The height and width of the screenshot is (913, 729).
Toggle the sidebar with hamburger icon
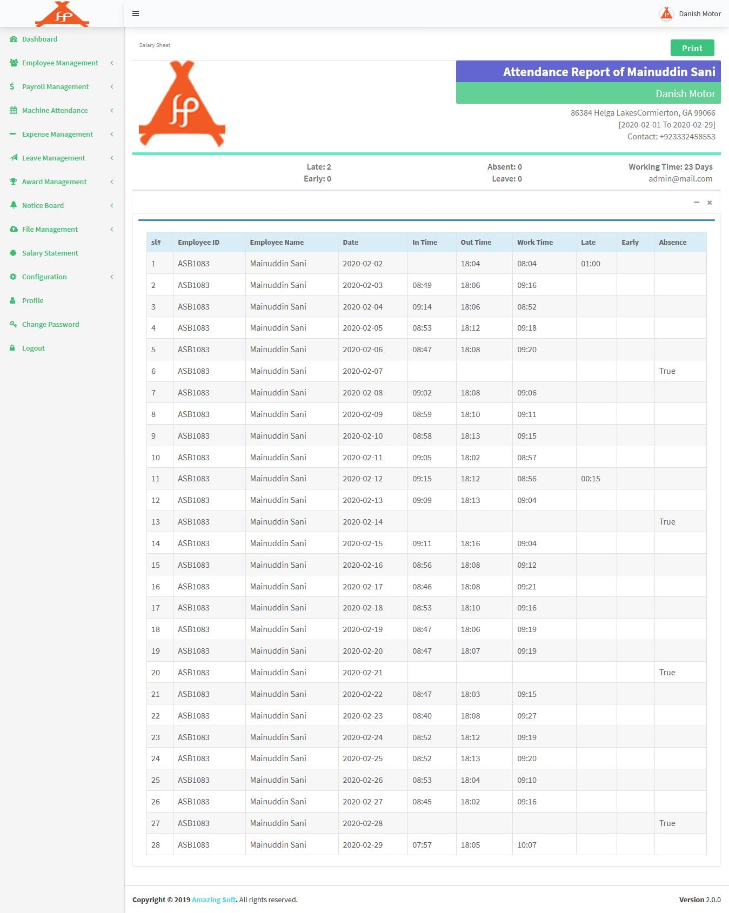pos(136,14)
